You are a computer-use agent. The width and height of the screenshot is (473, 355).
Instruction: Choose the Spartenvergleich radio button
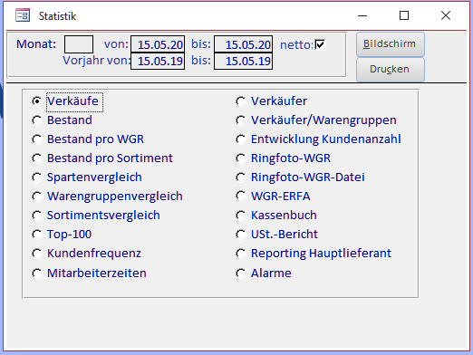click(x=37, y=177)
